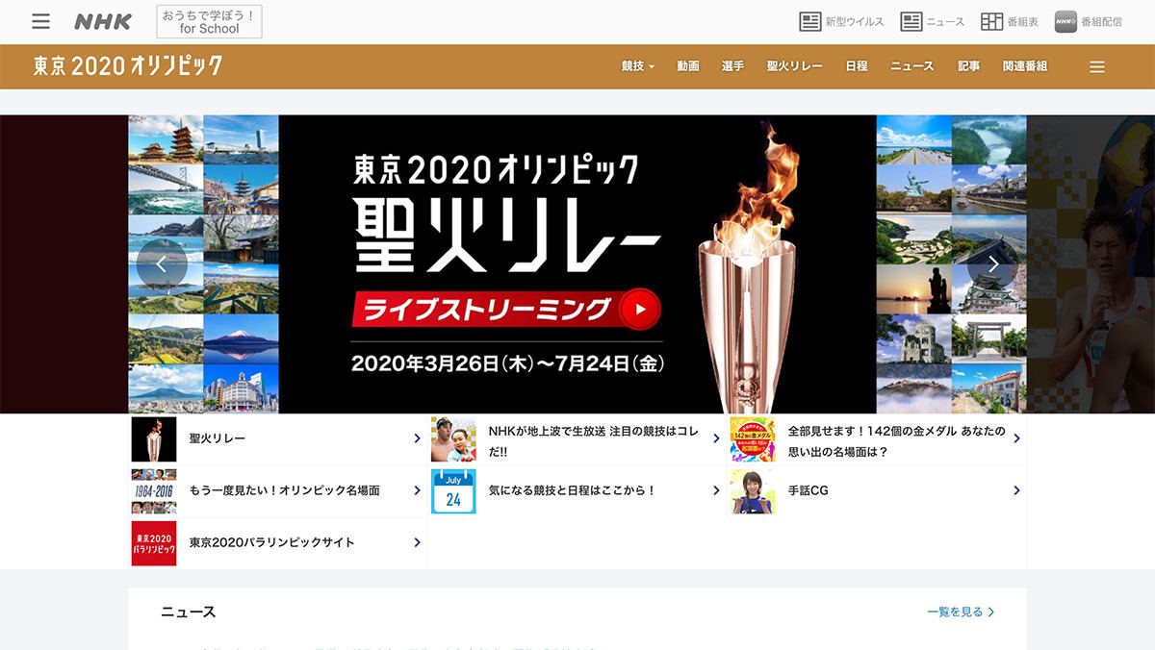Open the 聖火リレー list link
Image resolution: width=1155 pixels, height=650 pixels.
pos(218,438)
